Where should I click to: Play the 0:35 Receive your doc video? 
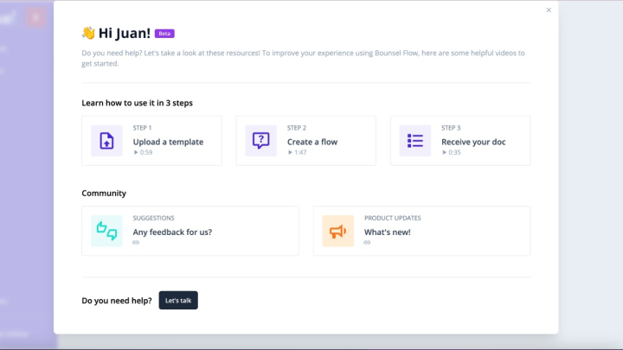coord(452,152)
